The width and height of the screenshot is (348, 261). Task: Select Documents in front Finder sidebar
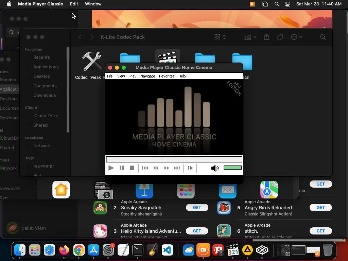(45, 86)
